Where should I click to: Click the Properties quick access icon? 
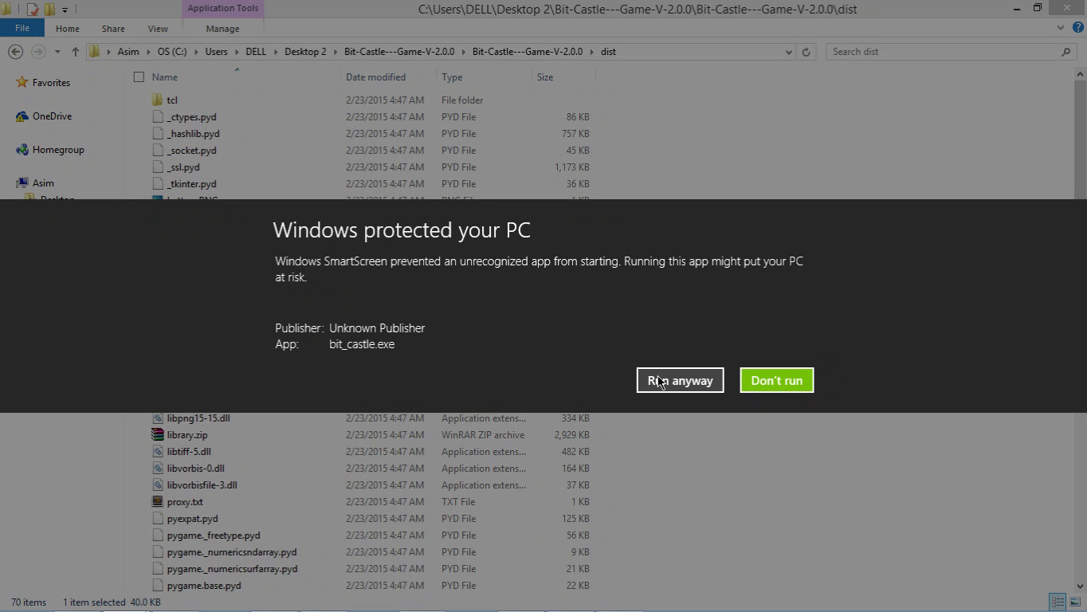pos(32,10)
